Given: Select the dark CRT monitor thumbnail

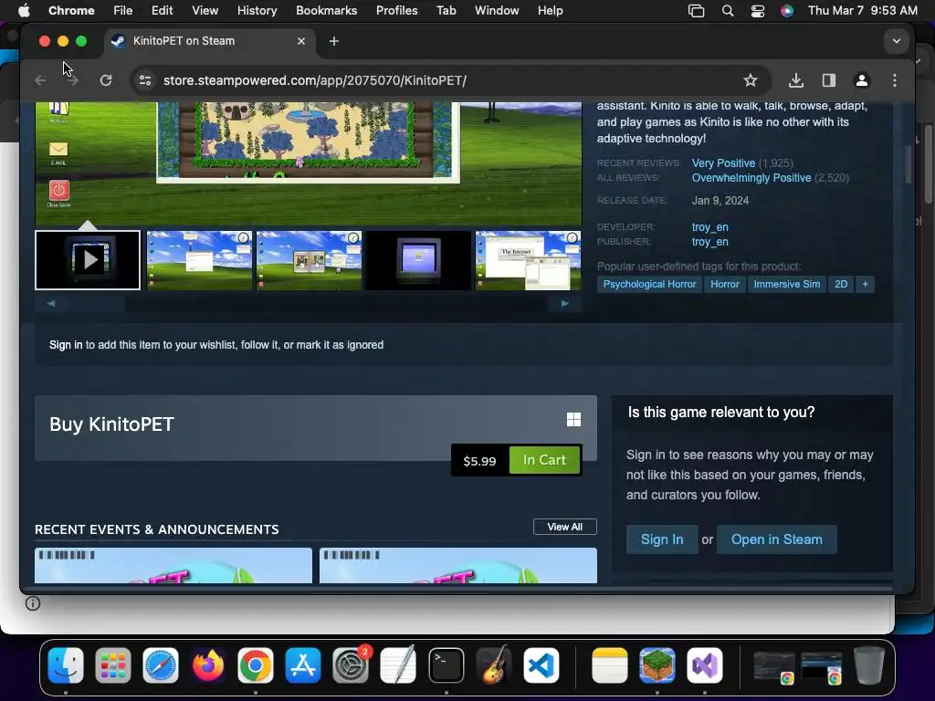Looking at the screenshot, I should click(418, 260).
